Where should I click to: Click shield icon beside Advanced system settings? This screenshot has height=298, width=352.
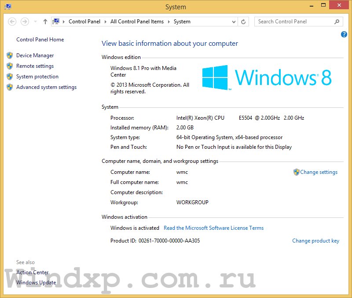click(10, 87)
